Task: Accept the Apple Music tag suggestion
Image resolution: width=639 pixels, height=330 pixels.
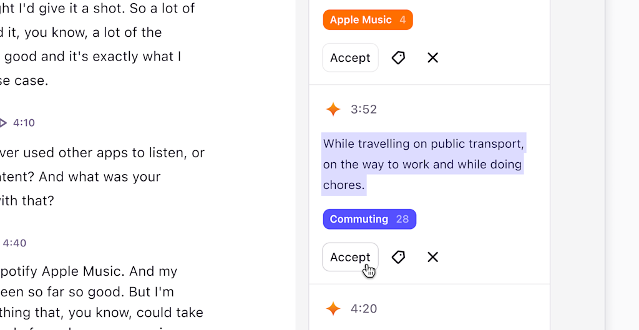Action: (351, 58)
